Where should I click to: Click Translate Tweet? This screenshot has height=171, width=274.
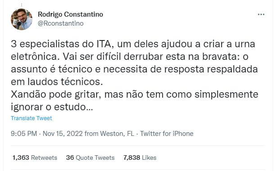tap(31, 118)
